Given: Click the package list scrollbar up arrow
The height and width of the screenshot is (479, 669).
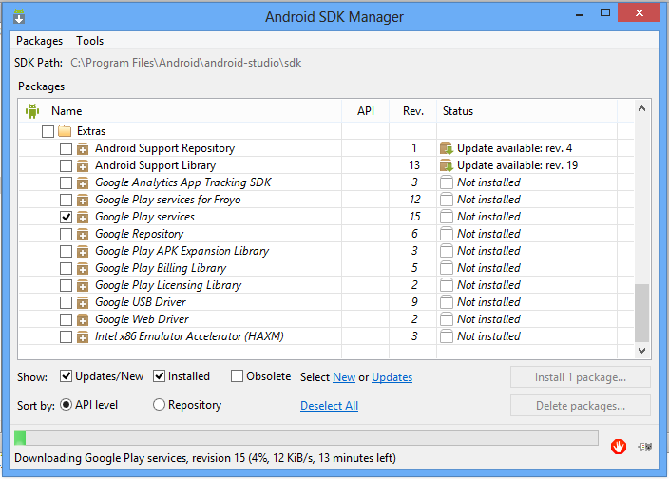Looking at the screenshot, I should 641,108.
